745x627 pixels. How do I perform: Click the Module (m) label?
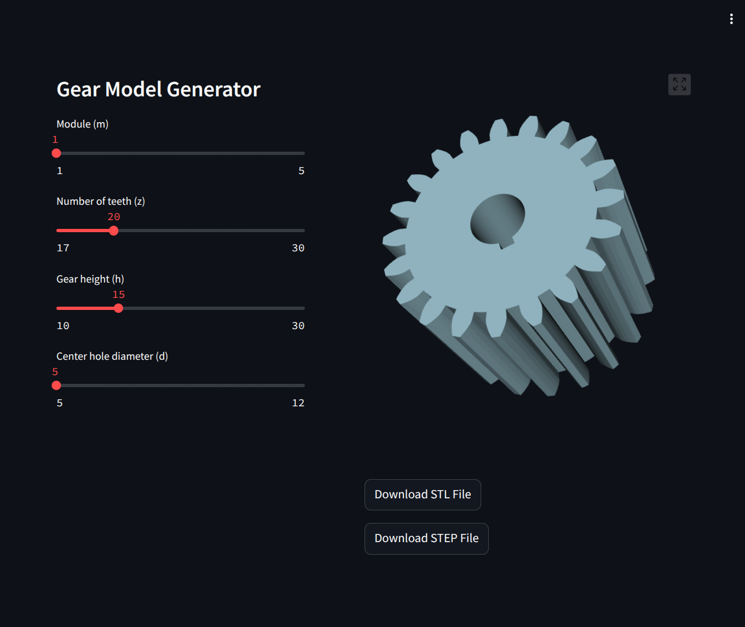pyautogui.click(x=83, y=124)
